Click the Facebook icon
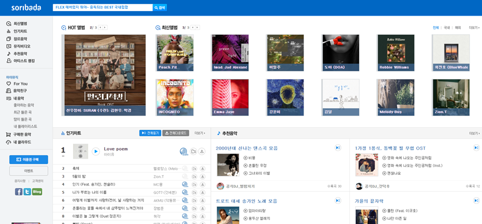482x224 pixels. 19,192
